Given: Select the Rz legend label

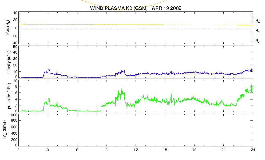Looking at the screenshot, I should pyautogui.click(x=258, y=41).
